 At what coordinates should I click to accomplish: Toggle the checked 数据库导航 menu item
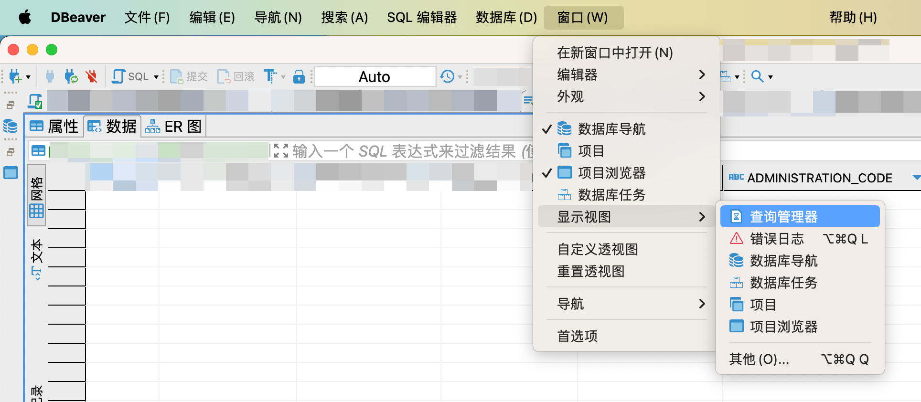[611, 129]
